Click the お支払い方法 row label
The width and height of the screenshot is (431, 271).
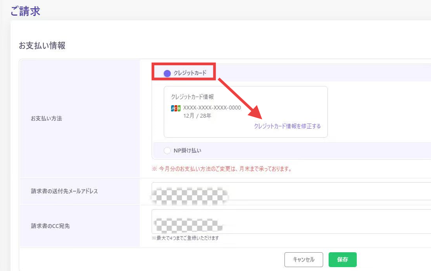click(x=46, y=118)
